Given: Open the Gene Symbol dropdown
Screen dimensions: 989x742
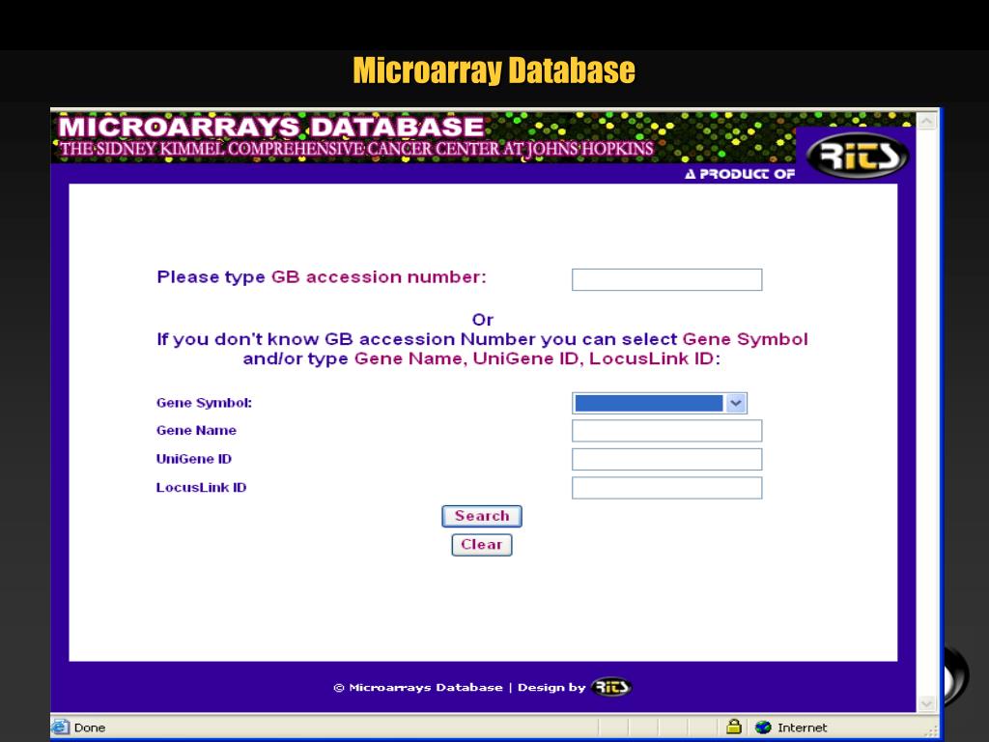Looking at the screenshot, I should coord(735,403).
